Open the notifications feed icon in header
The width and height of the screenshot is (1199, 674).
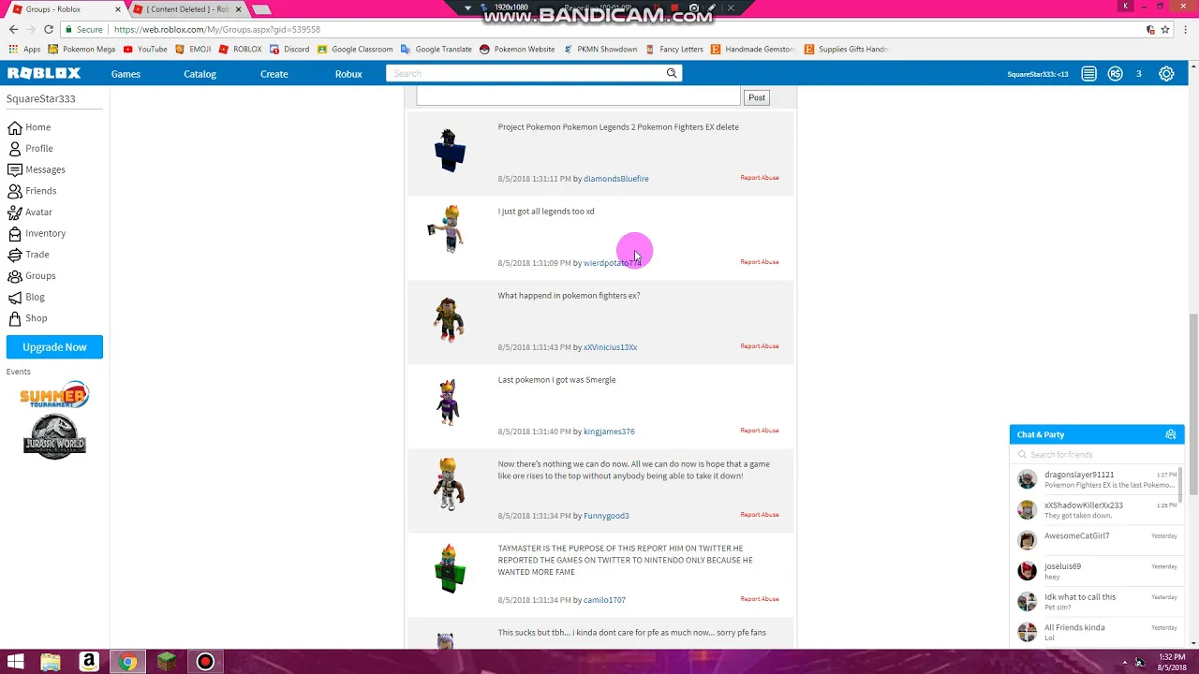point(1088,74)
